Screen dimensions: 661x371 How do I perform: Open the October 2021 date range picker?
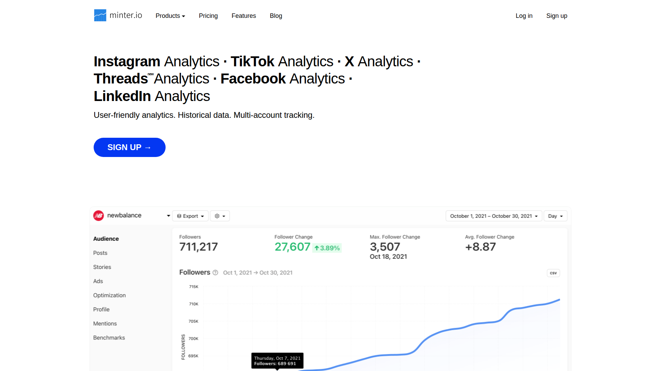click(x=493, y=216)
